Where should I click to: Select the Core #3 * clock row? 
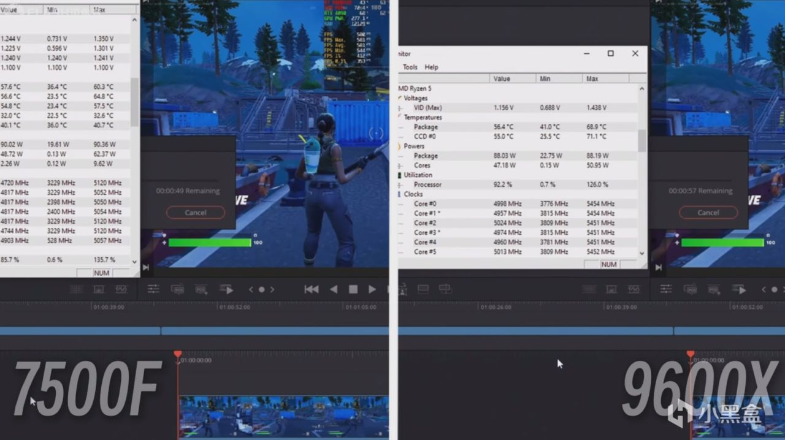tap(518, 232)
